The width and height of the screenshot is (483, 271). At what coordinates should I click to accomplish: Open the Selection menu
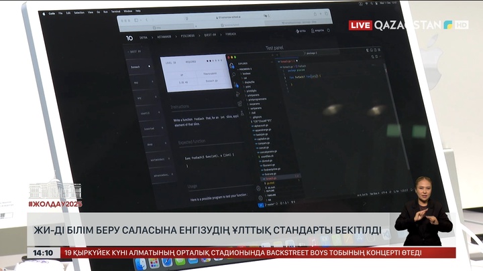point(79,13)
